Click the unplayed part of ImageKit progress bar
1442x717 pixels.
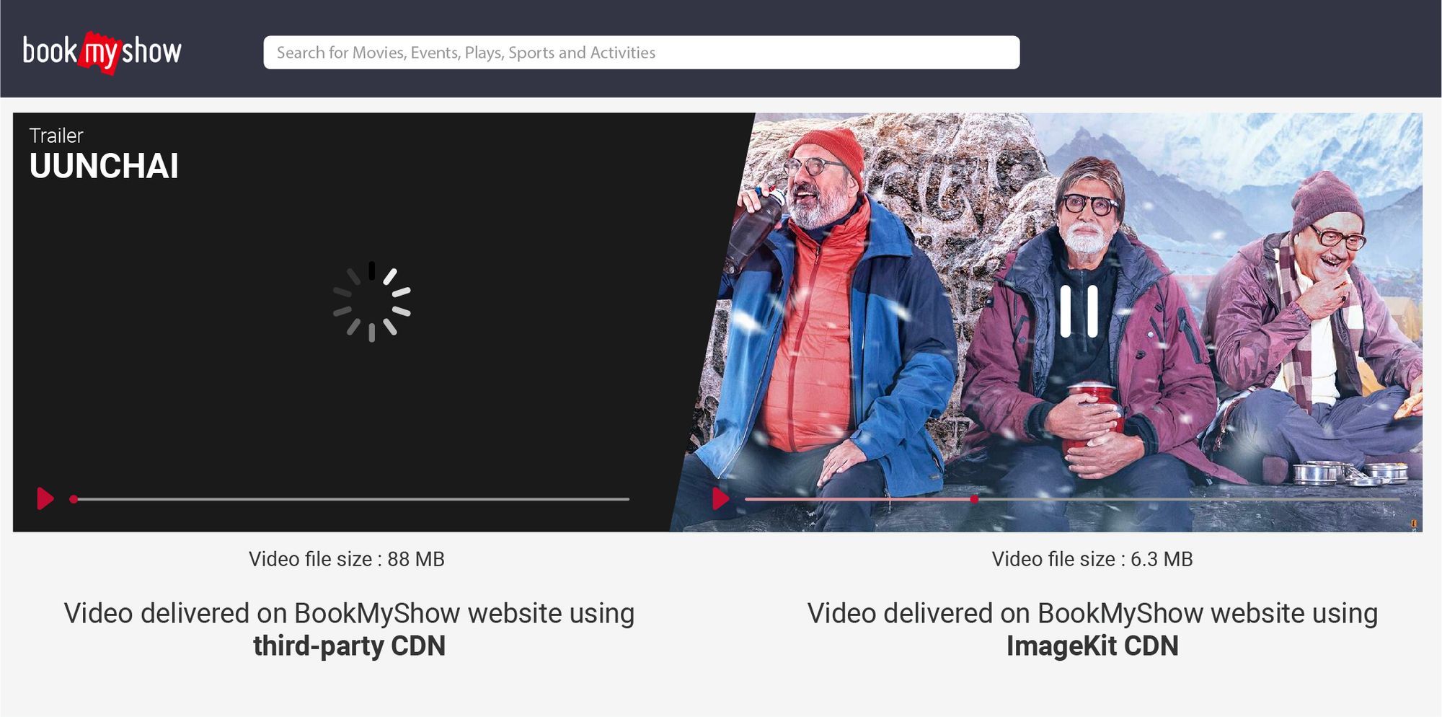[1188, 499]
